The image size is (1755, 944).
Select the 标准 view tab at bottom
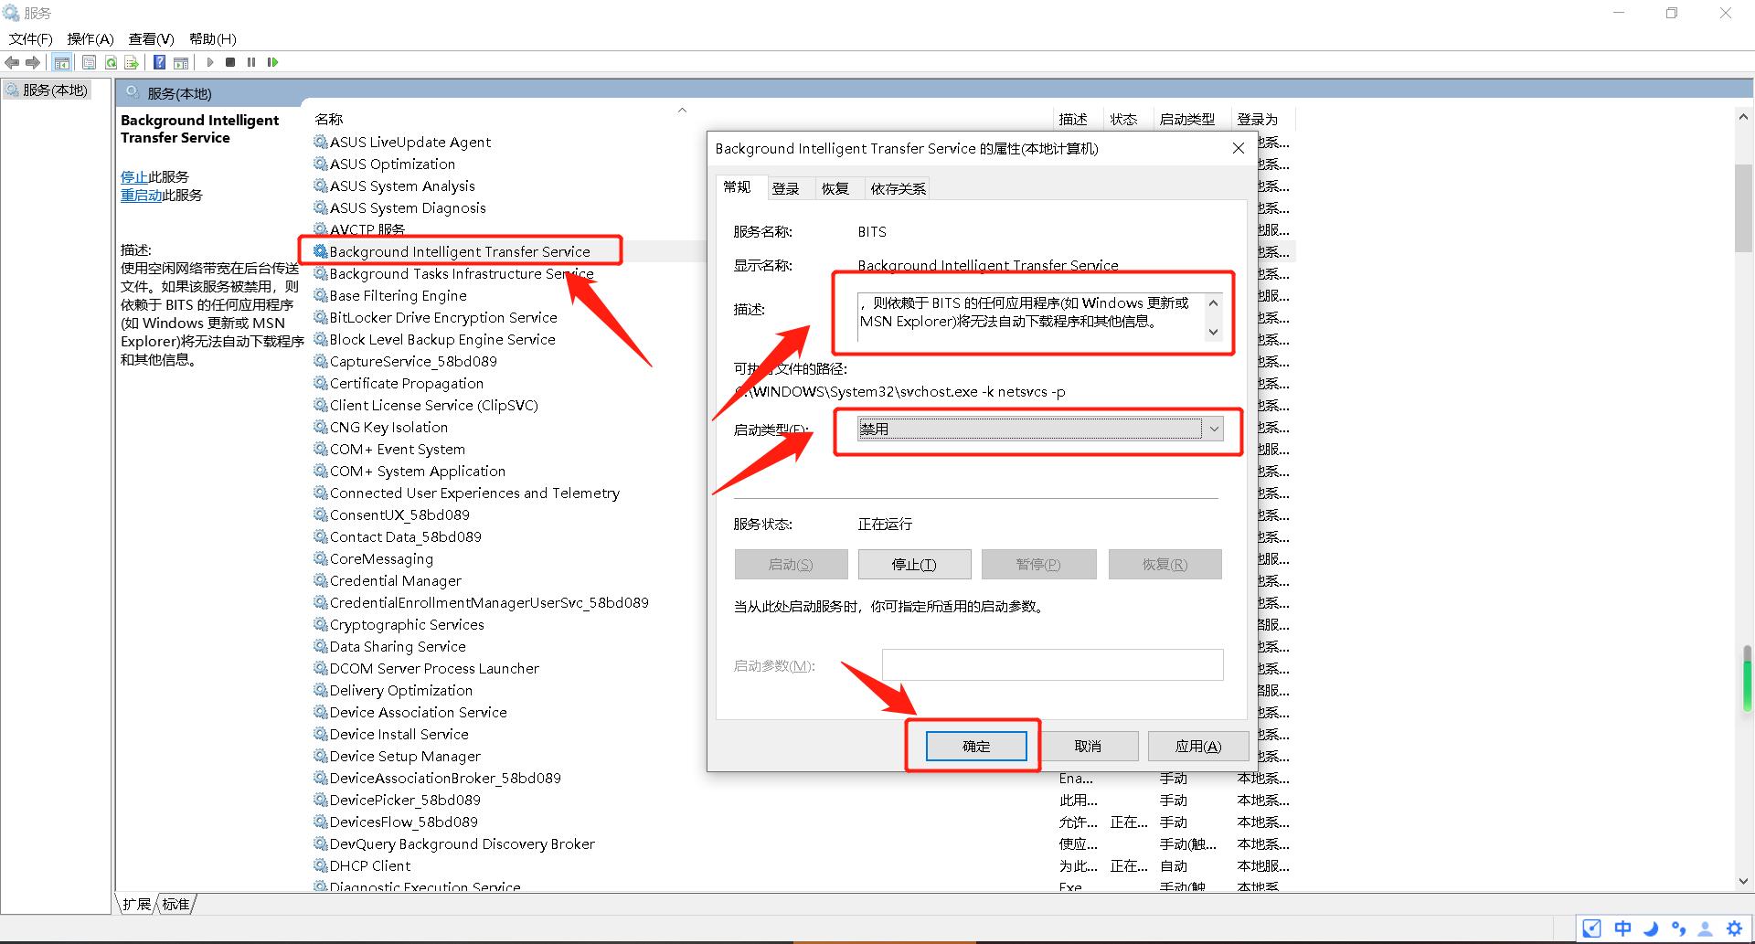pyautogui.click(x=176, y=904)
